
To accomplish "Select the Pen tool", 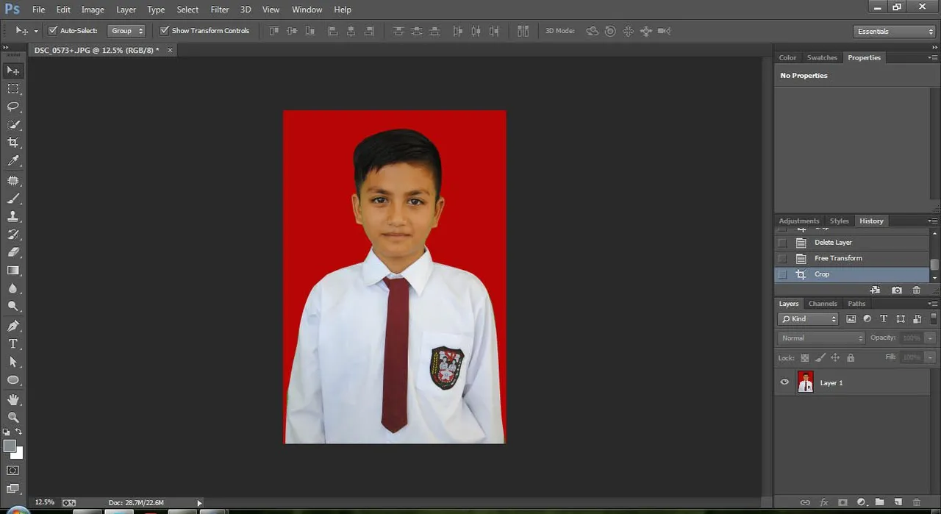I will 13,326.
